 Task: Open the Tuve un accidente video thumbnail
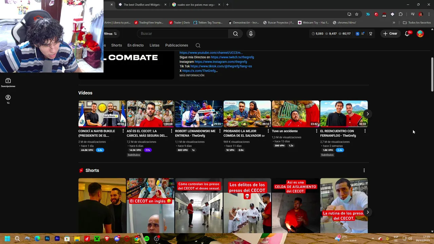(295, 114)
